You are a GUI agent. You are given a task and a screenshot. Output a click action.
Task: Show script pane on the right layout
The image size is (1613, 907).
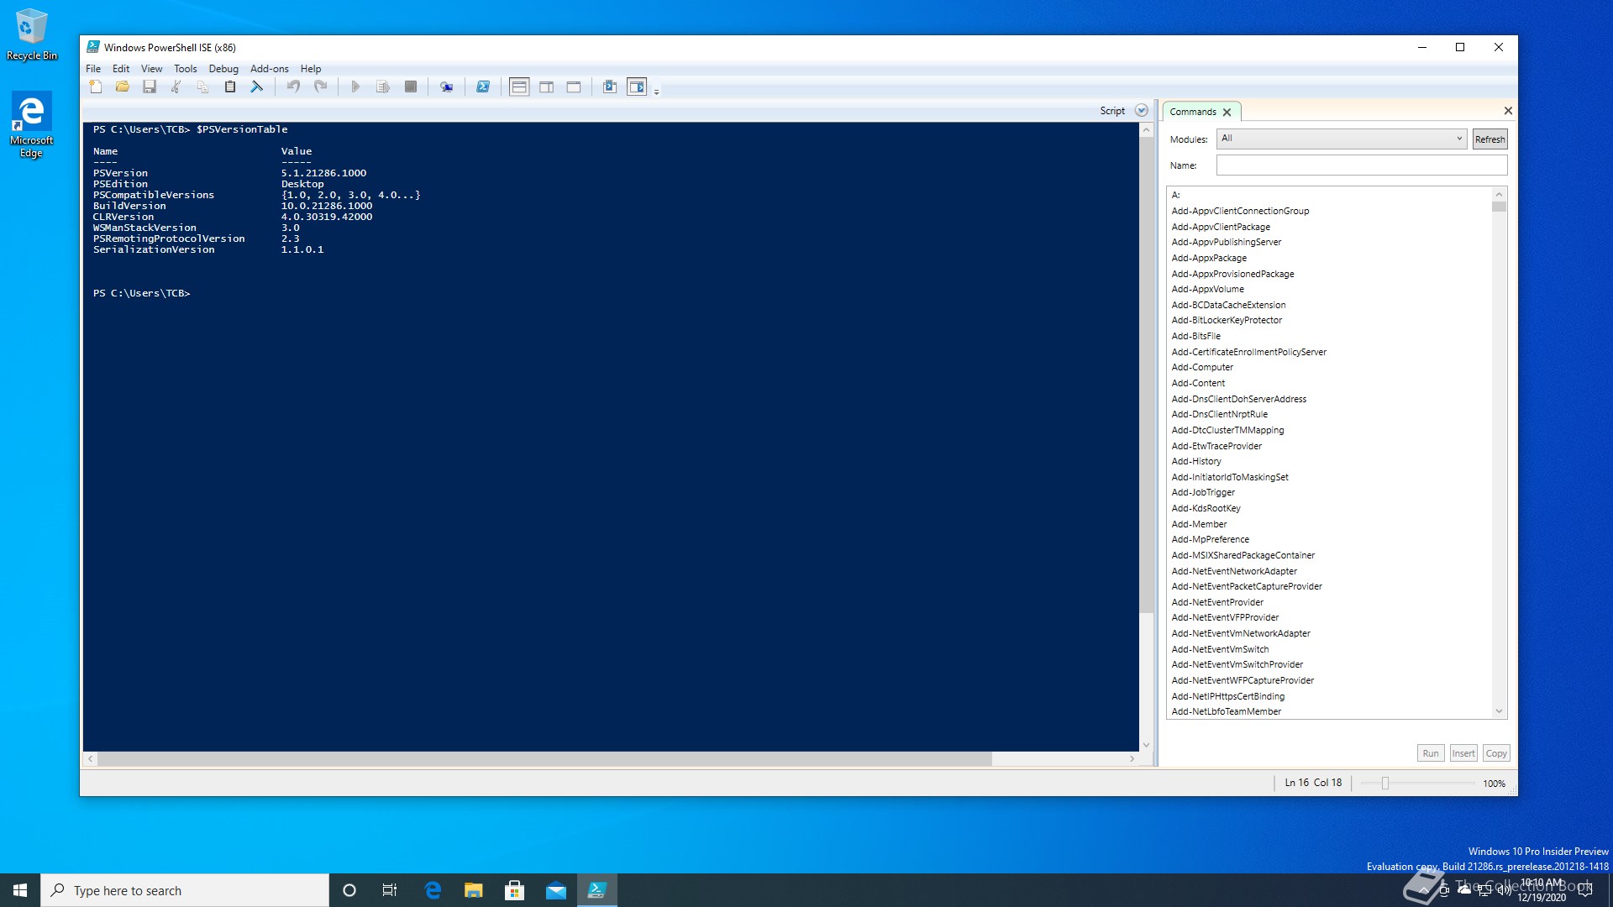[547, 87]
